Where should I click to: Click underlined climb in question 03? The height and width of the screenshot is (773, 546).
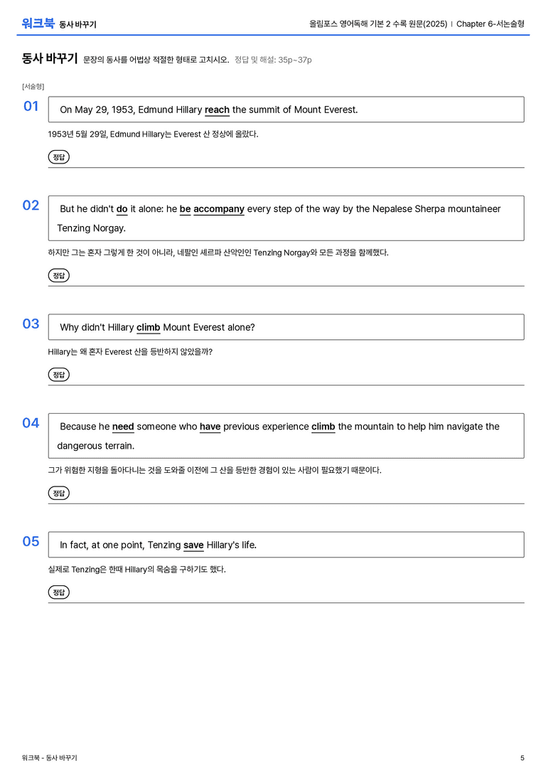(148, 327)
